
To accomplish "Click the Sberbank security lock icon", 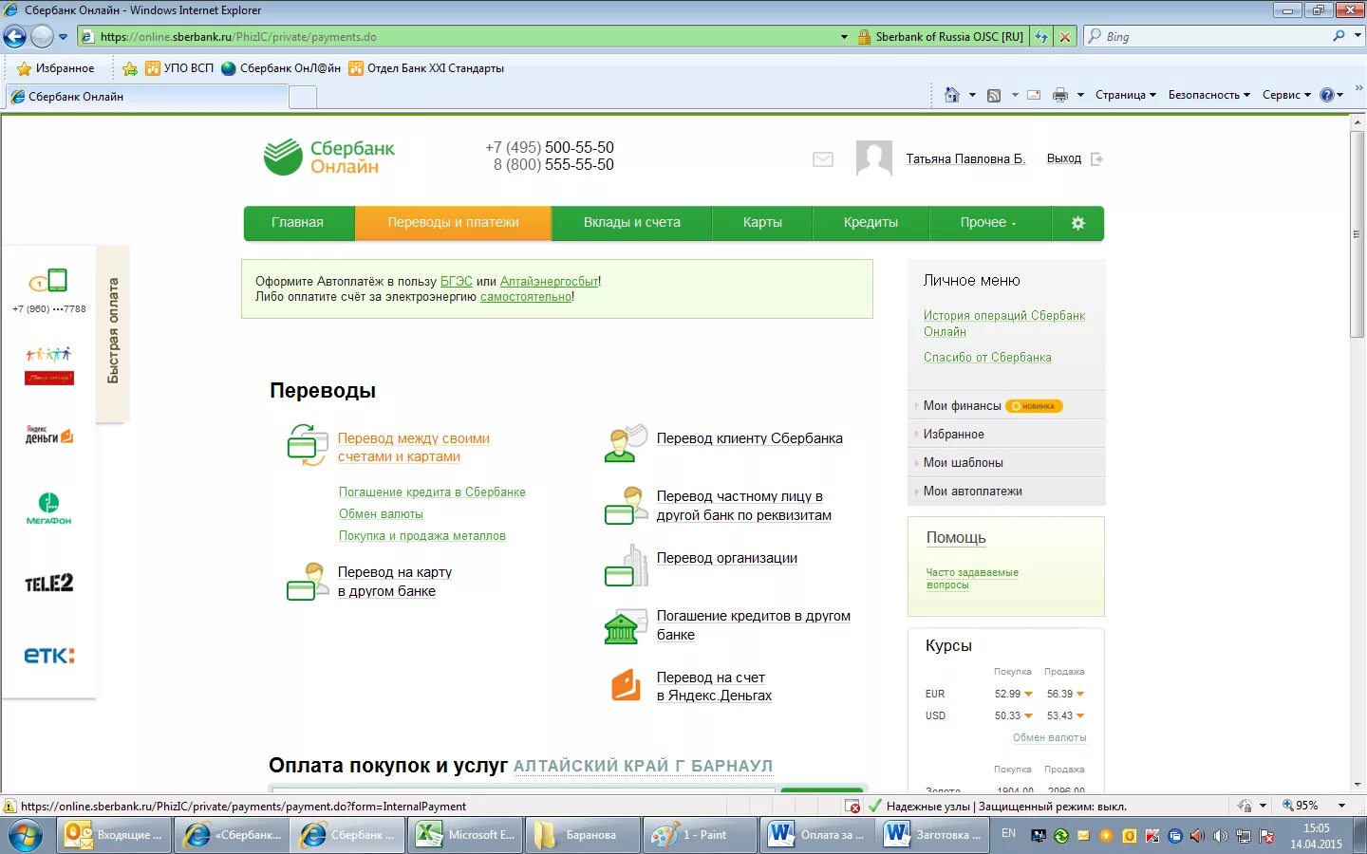I will pos(864,37).
